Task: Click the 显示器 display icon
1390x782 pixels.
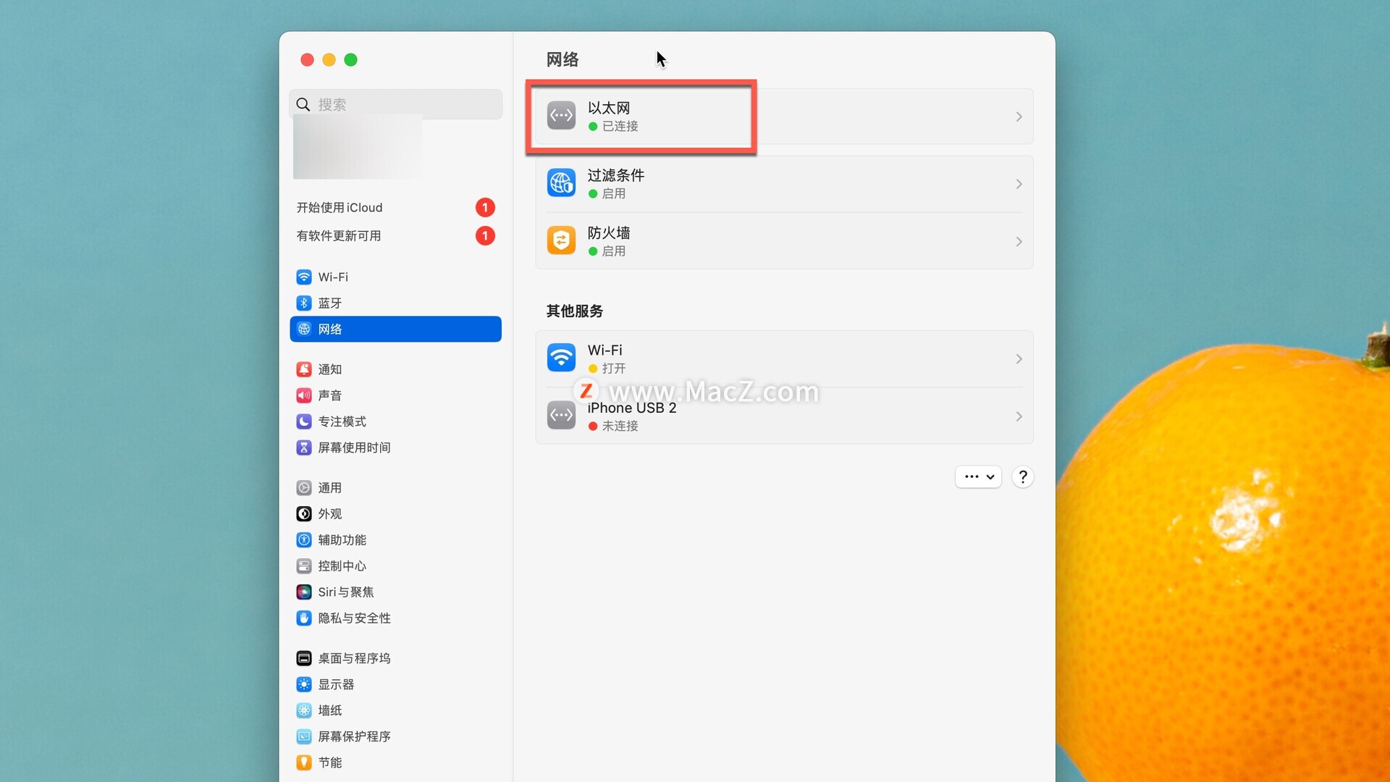Action: [x=304, y=685]
